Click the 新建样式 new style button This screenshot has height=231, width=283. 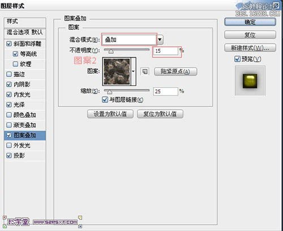[250, 48]
